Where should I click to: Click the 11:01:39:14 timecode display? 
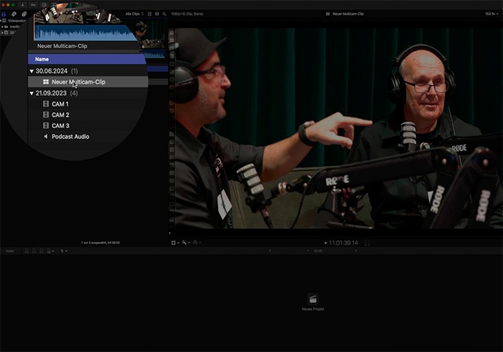343,243
